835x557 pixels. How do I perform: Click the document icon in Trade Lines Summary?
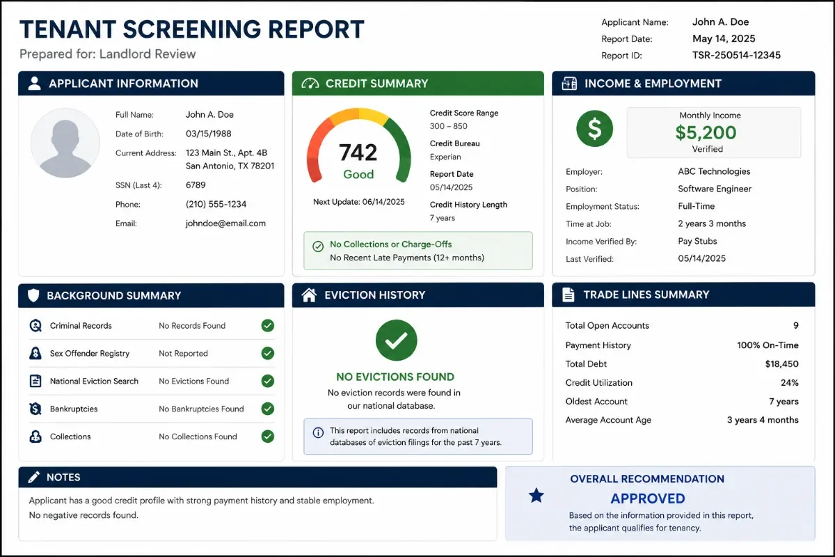tap(568, 295)
